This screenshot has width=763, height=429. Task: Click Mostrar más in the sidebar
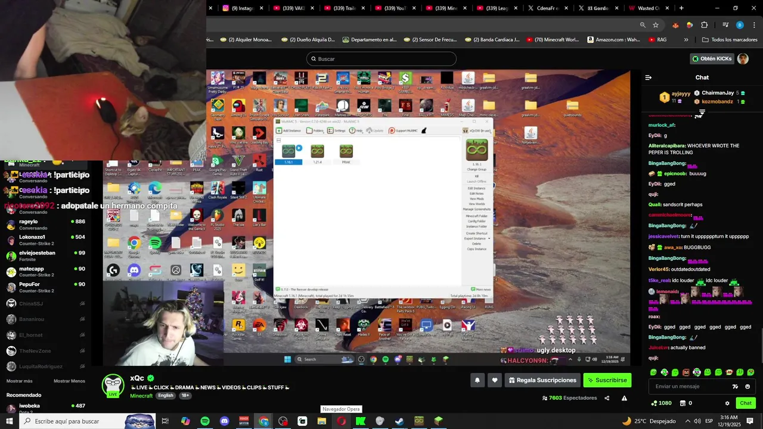click(20, 381)
